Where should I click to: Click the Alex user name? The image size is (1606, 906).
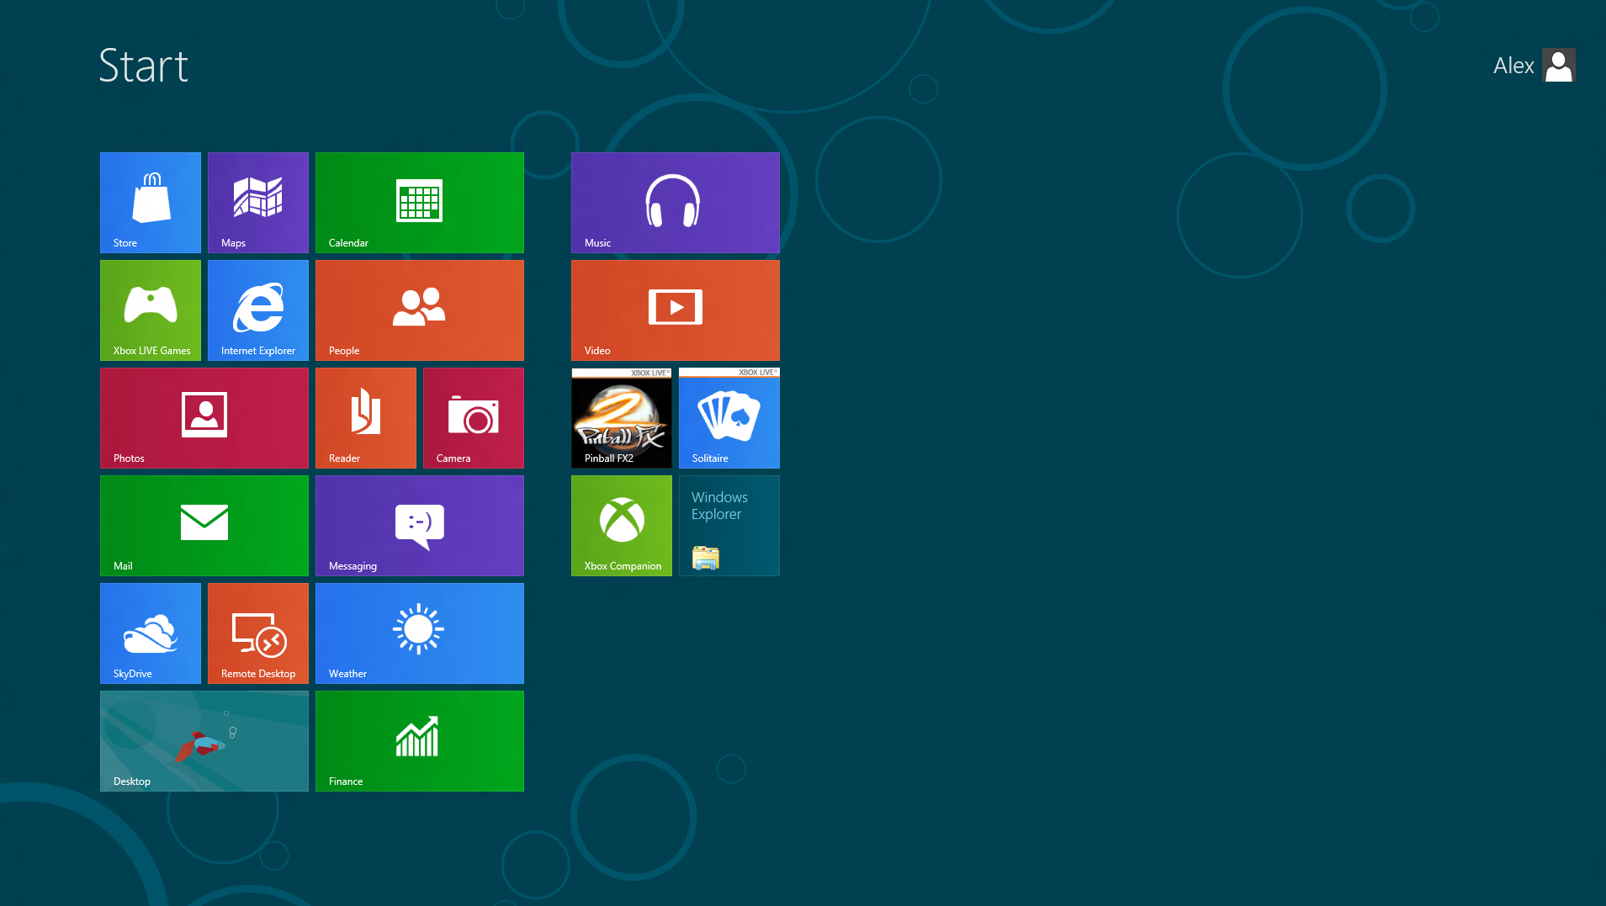1513,66
